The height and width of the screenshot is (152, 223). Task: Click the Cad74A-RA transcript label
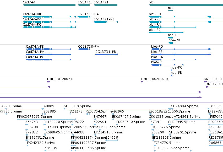tap(32, 19)
